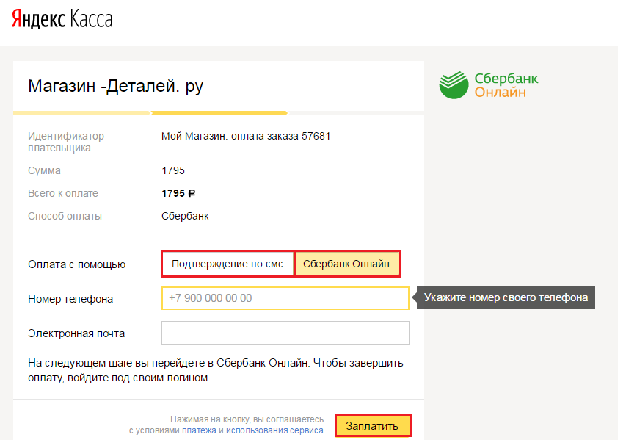Select the Сбербанк Онлайн payment option button
This screenshot has height=440, width=626.
(x=346, y=264)
